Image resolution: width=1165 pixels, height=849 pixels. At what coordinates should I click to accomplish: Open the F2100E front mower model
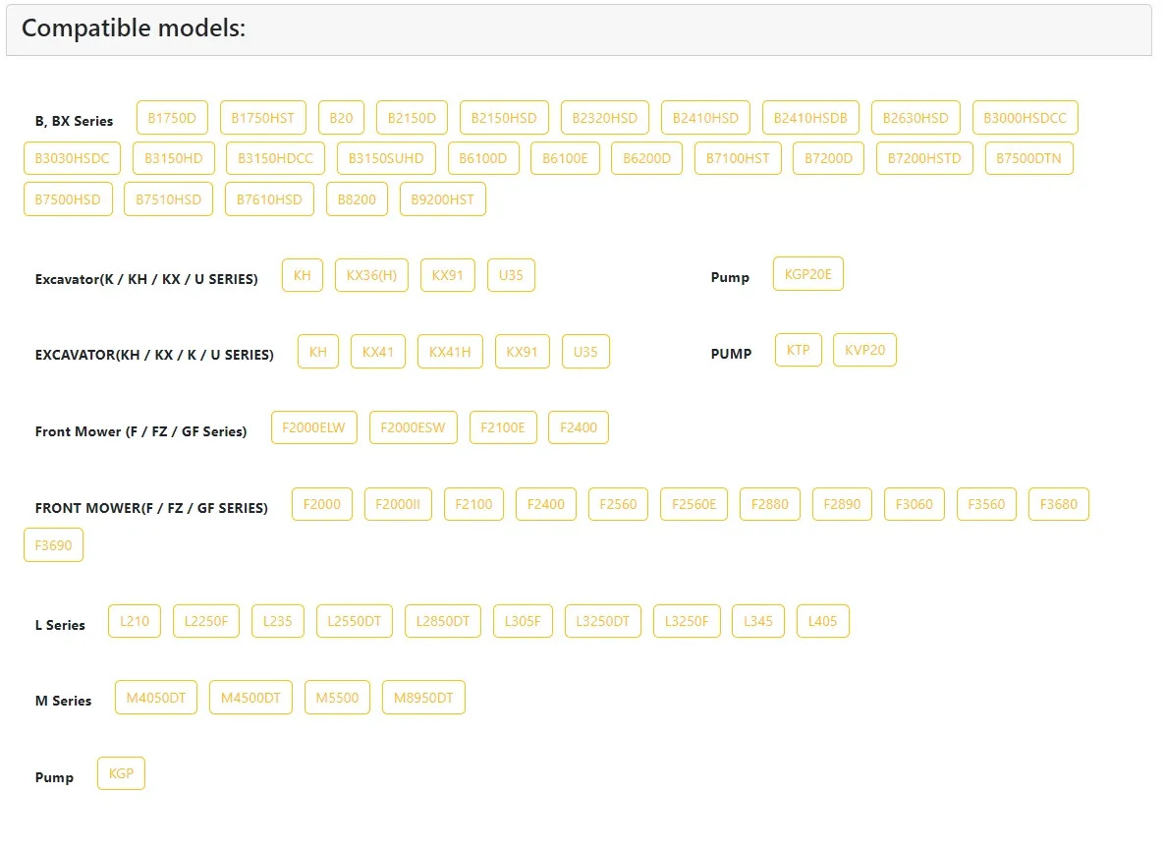click(503, 427)
